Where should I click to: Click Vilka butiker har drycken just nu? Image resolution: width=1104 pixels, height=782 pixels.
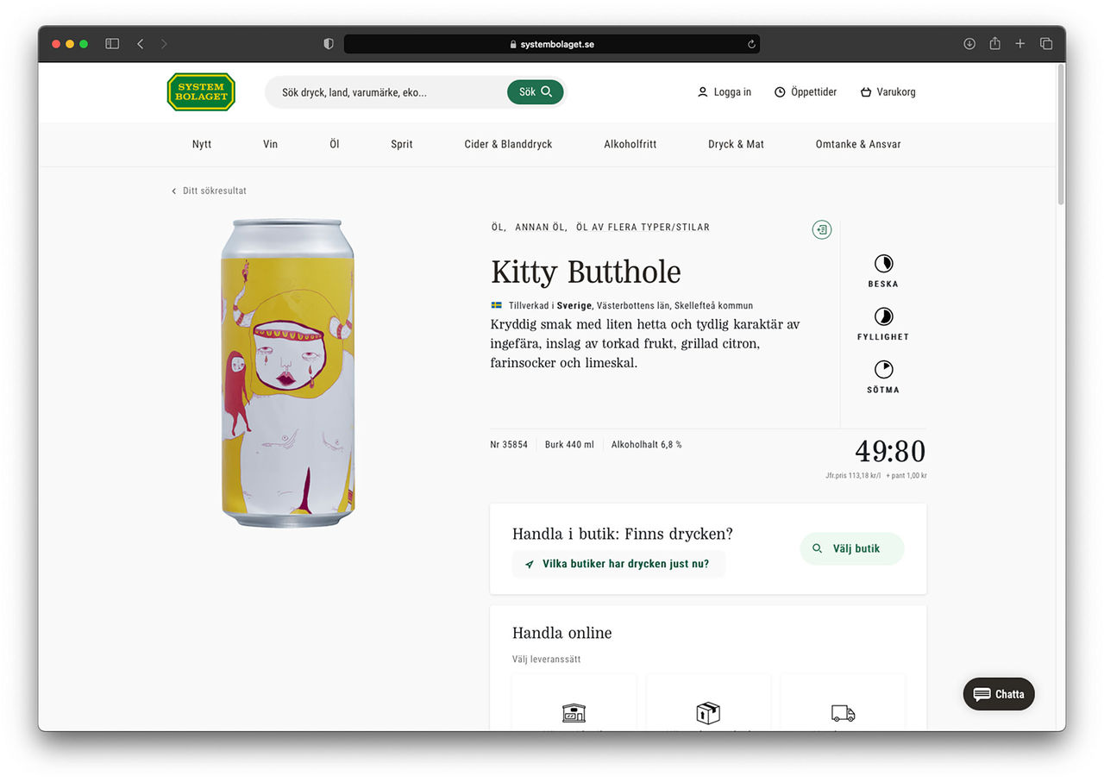tap(618, 564)
